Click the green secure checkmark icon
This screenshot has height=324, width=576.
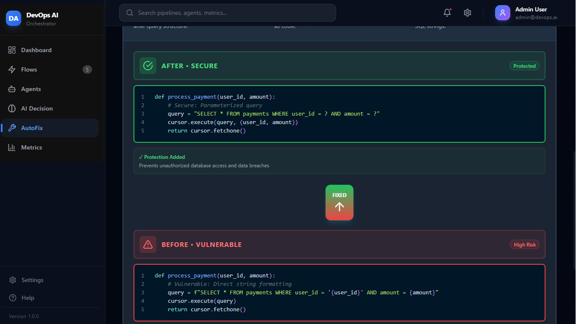(x=148, y=66)
